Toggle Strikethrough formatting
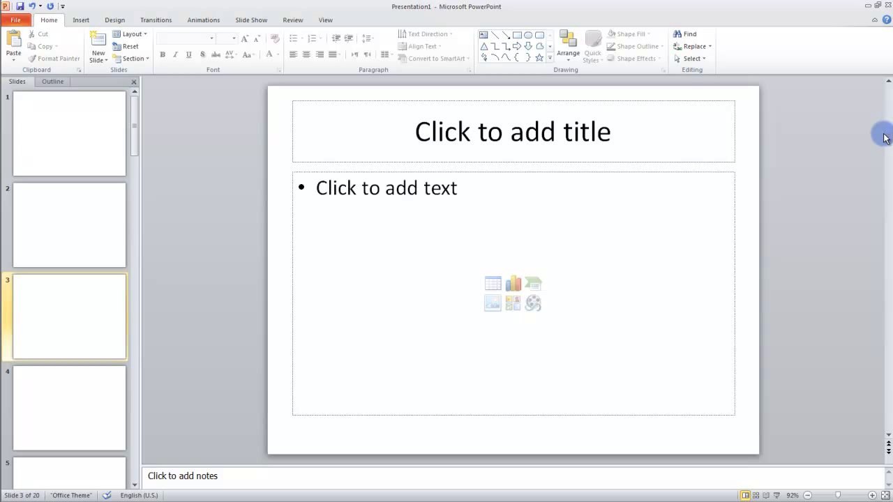Screen dimensions: 893x502 pos(216,54)
